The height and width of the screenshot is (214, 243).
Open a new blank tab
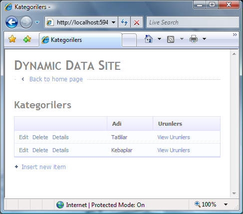129,40
